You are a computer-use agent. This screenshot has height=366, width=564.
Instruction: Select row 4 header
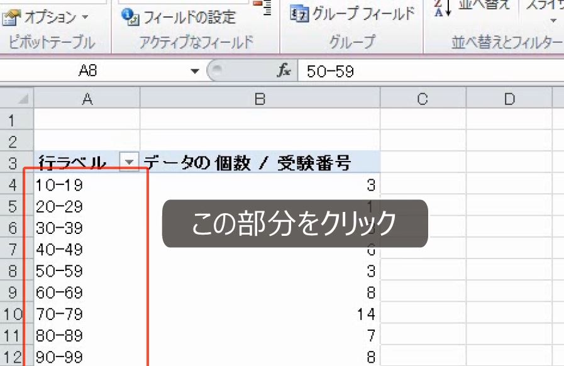(16, 184)
